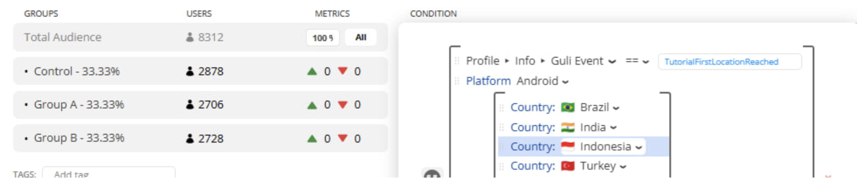857x184 pixels.
Task: Click the Add tag input field
Action: [x=108, y=174]
